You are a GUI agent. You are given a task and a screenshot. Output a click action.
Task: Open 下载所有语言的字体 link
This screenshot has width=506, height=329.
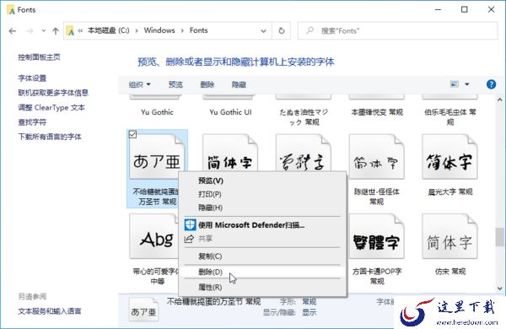[x=50, y=137]
